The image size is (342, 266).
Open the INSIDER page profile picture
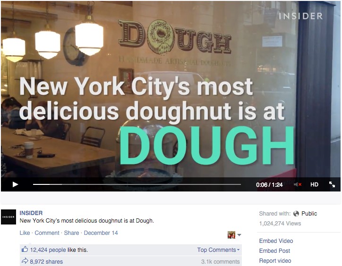pos(9,217)
